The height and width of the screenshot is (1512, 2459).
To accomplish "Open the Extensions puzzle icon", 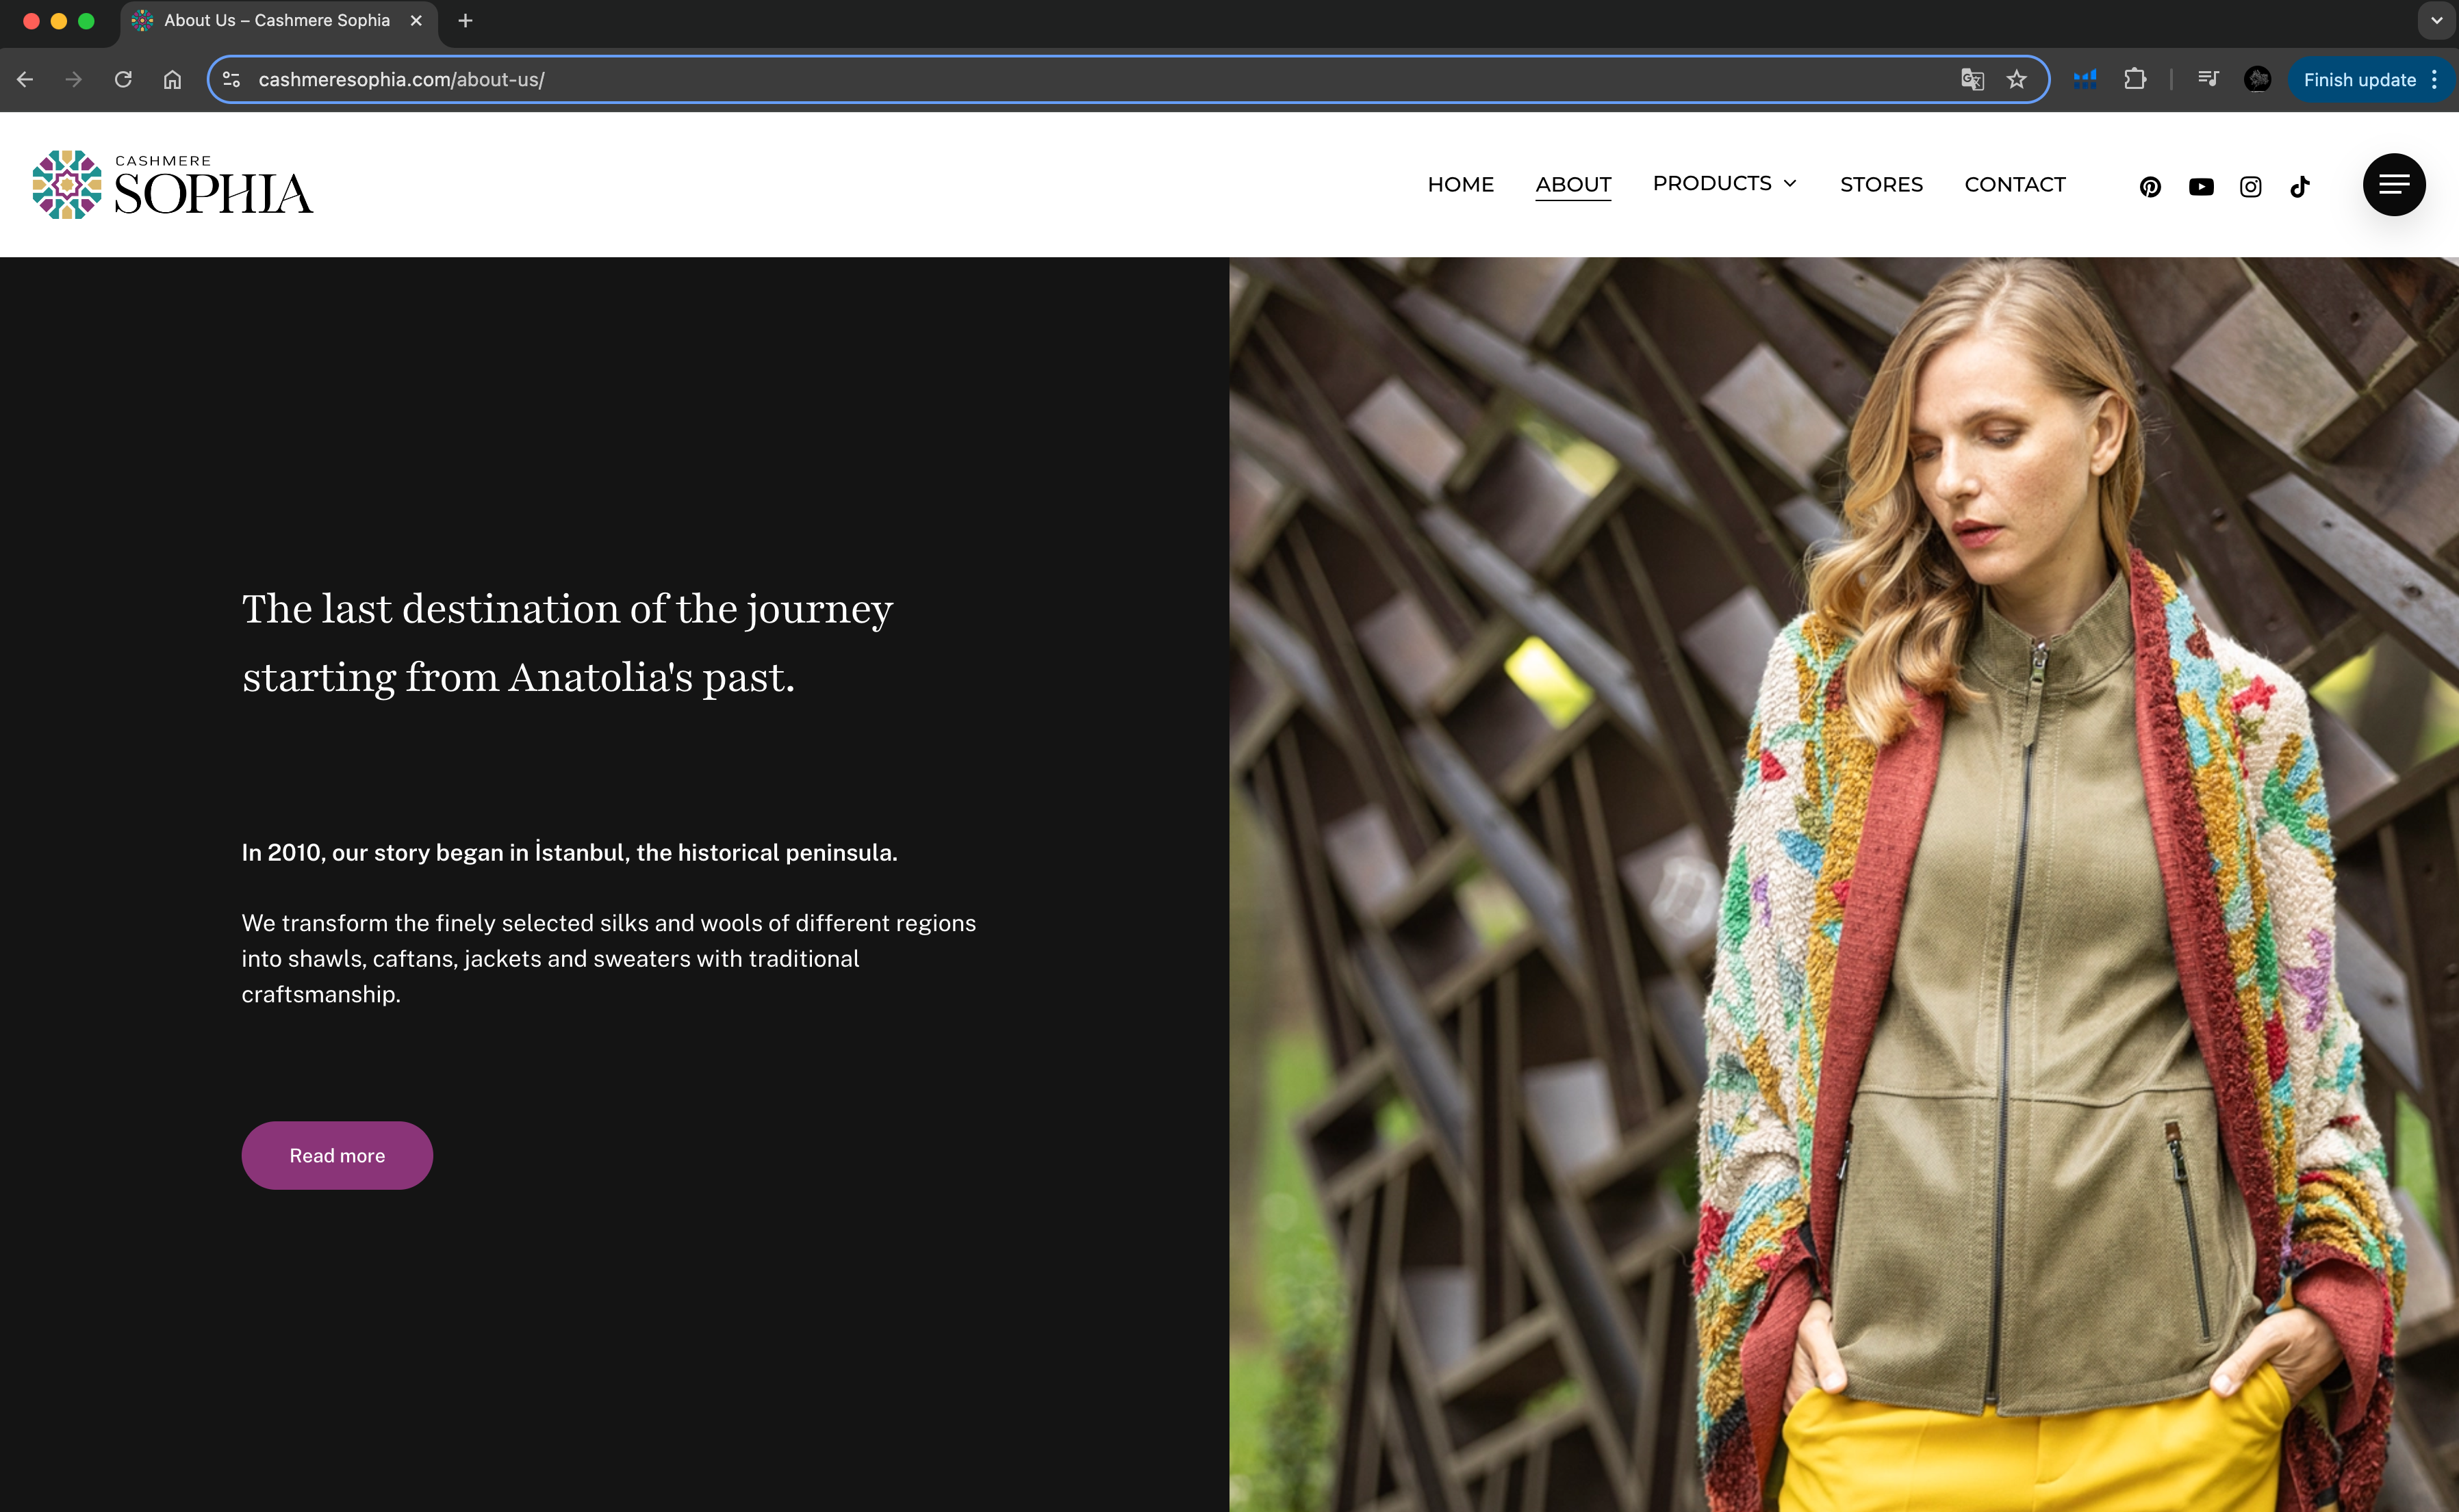I will tap(2135, 79).
